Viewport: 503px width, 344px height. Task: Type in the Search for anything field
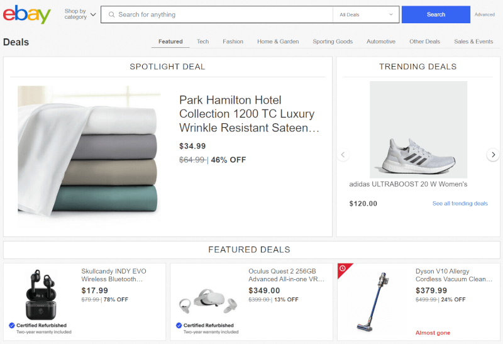(220, 14)
